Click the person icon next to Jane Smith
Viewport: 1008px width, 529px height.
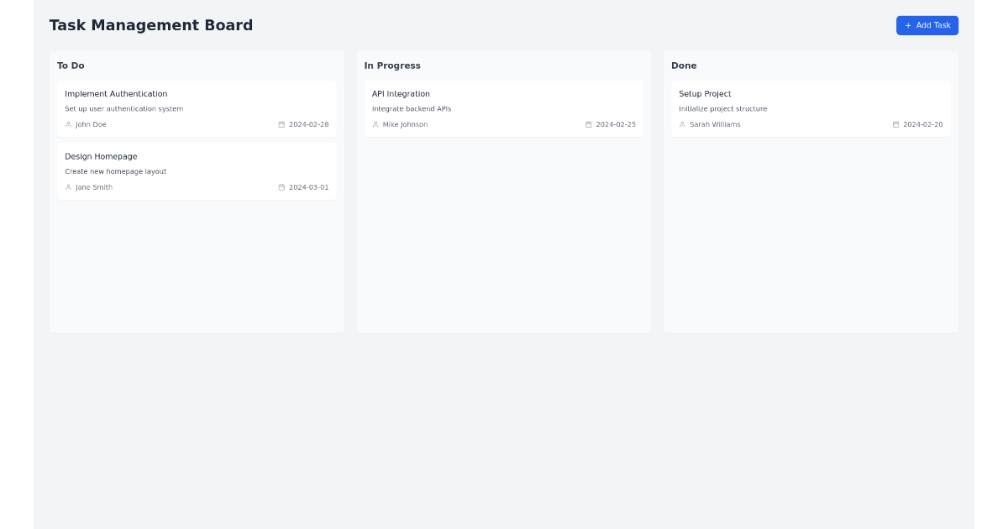(68, 187)
